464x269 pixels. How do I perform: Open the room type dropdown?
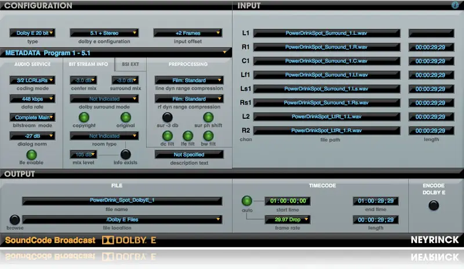pos(104,136)
